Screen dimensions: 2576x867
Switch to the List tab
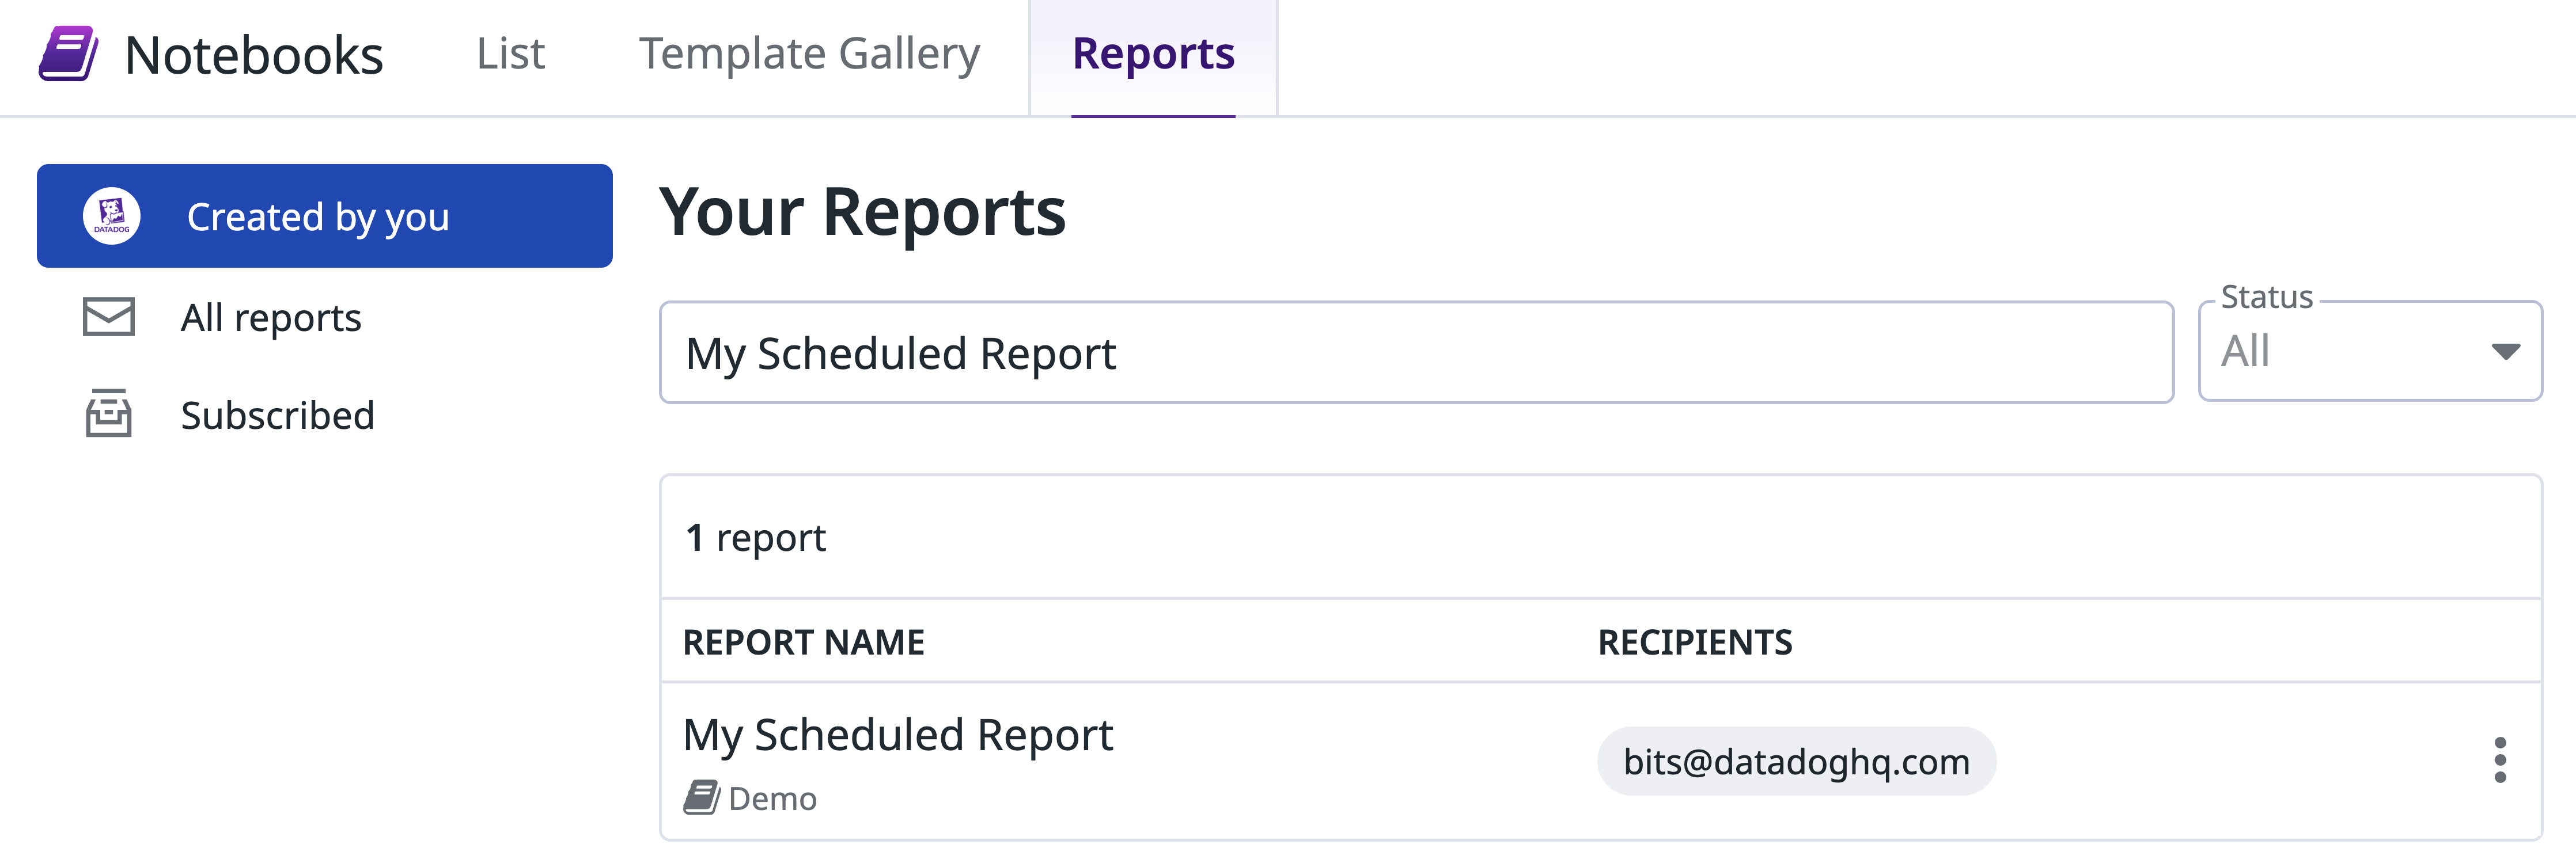tap(510, 54)
